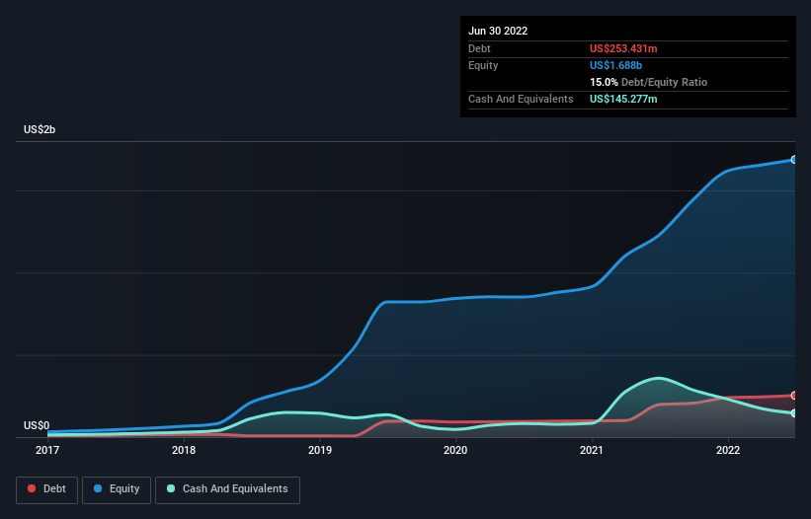Click the 2017 x-axis label

[47, 450]
